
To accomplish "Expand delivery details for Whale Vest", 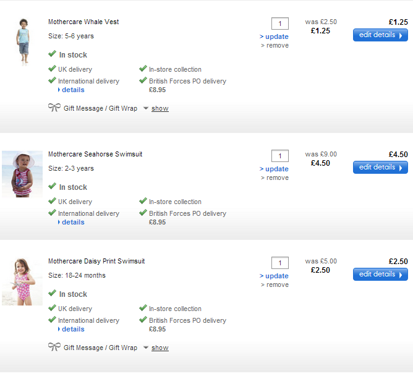I will click(x=72, y=90).
